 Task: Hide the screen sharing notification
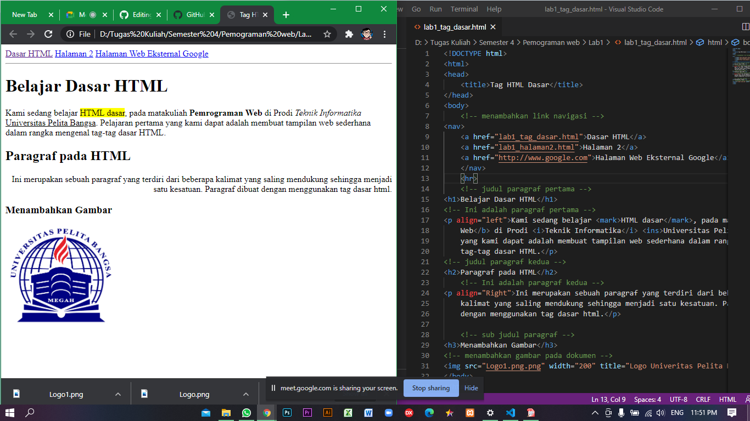click(x=471, y=388)
